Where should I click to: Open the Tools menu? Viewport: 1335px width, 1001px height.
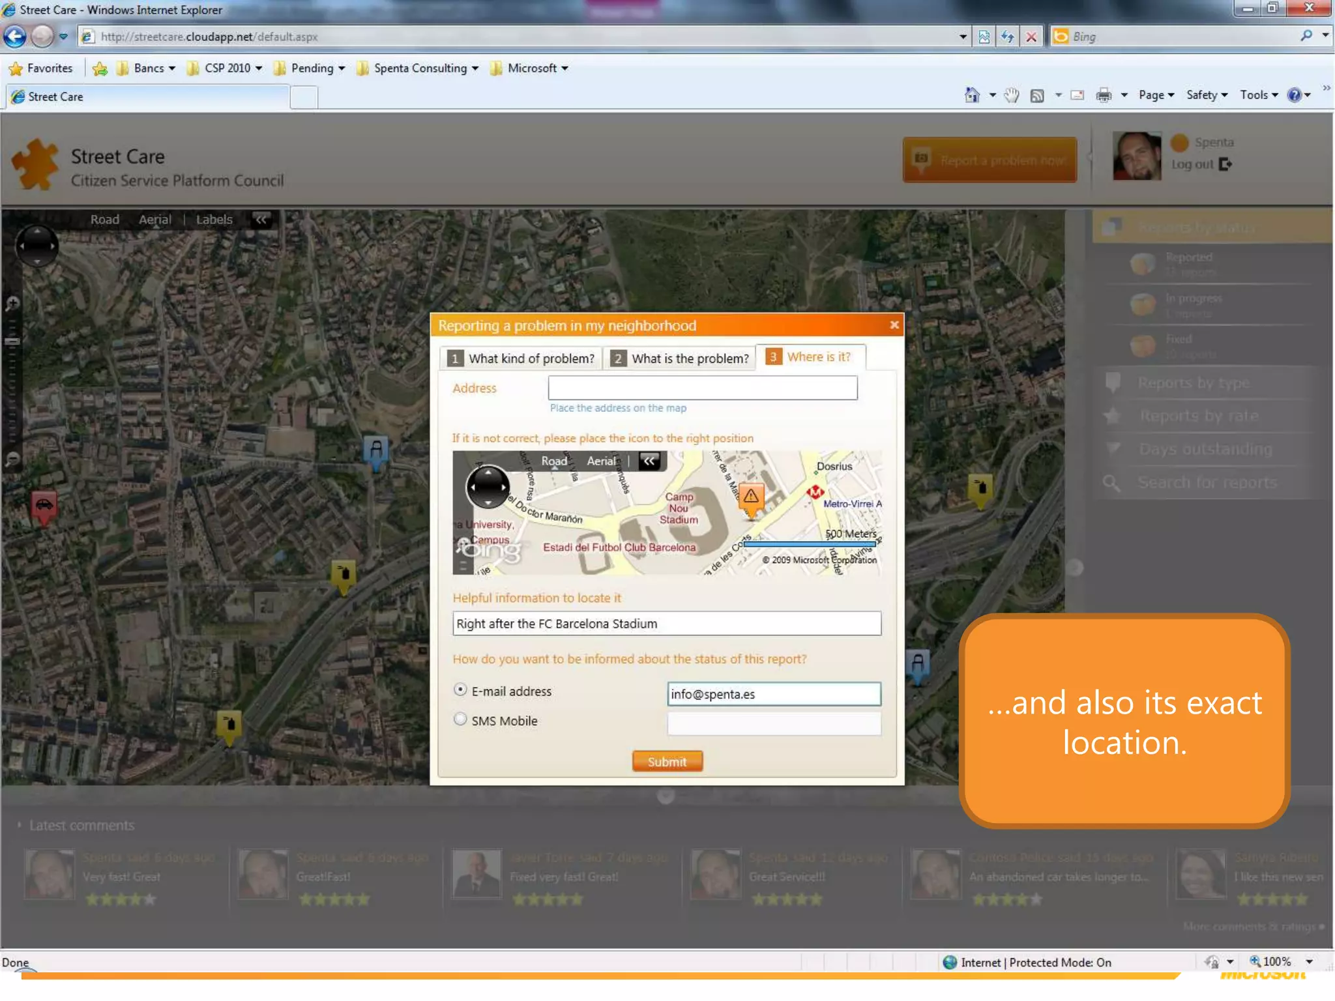click(x=1259, y=95)
